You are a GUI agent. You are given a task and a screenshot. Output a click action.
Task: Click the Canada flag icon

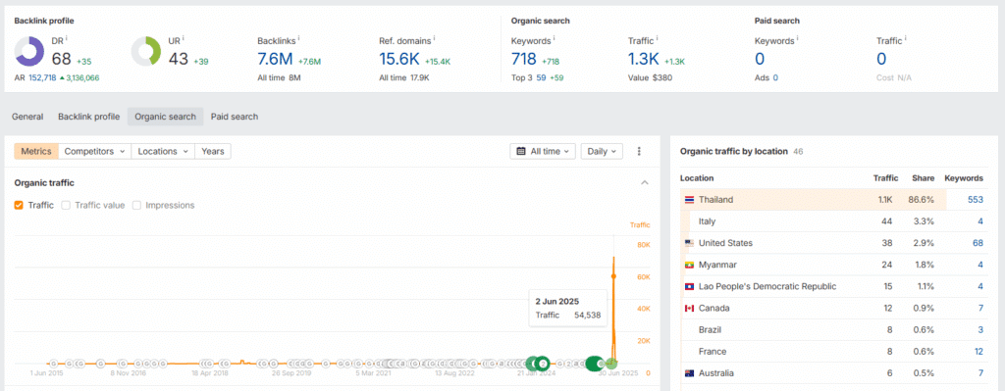689,309
